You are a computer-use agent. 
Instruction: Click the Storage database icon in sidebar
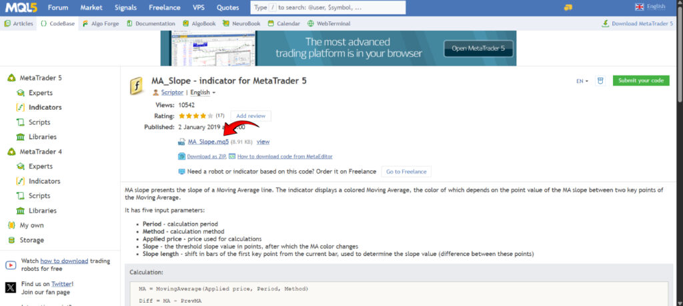[11, 240]
